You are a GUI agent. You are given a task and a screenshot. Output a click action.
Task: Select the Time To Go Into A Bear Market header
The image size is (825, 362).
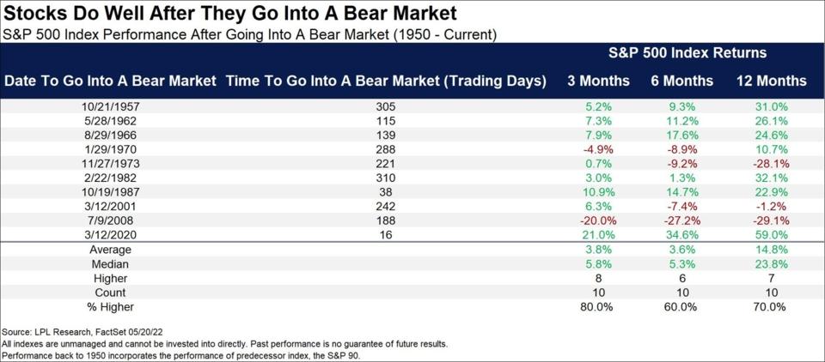click(386, 81)
